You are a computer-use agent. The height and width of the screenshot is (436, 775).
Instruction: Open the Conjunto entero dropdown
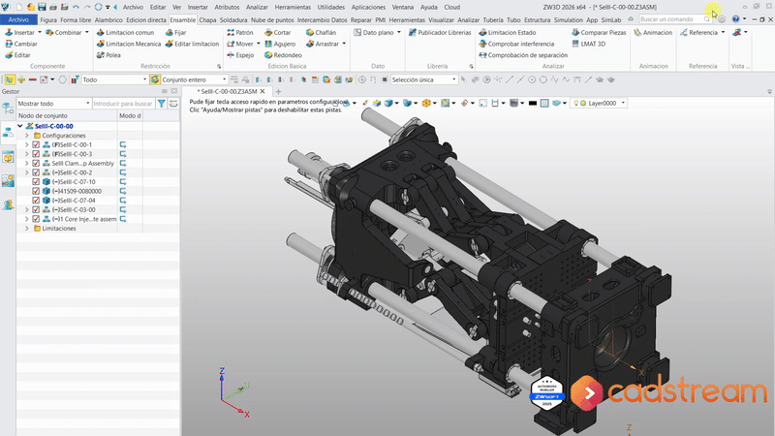[194, 79]
